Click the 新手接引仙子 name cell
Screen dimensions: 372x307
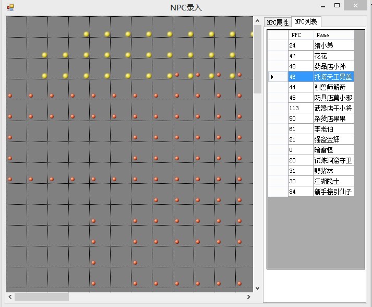[x=333, y=192]
